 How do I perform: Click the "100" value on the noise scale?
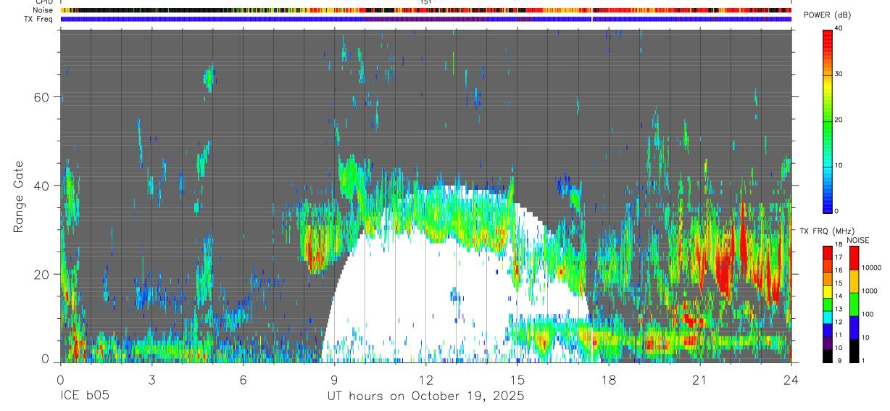tap(868, 314)
